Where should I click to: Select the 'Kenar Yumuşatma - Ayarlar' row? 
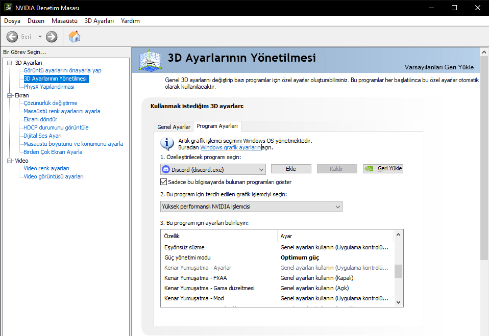277,268
